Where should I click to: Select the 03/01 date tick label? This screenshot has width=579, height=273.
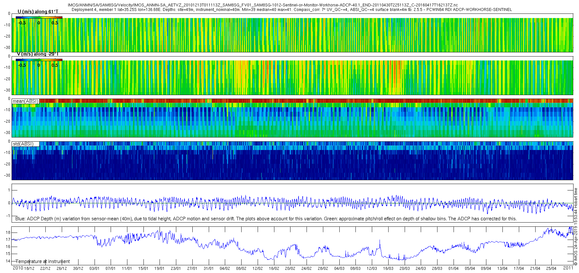pos(94,269)
